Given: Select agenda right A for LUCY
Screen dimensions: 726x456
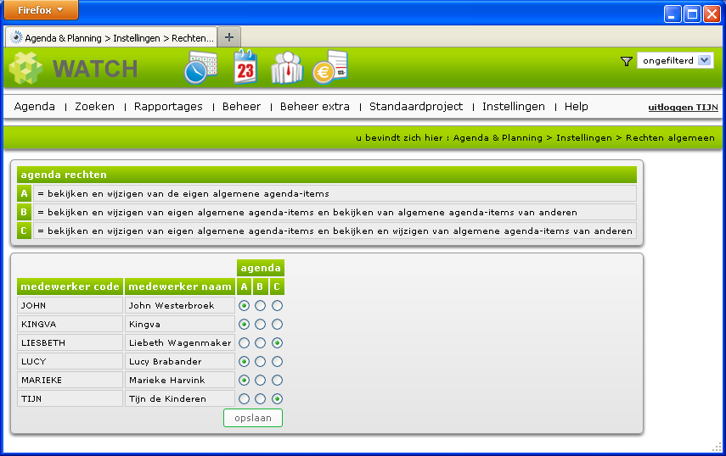Looking at the screenshot, I should (244, 361).
